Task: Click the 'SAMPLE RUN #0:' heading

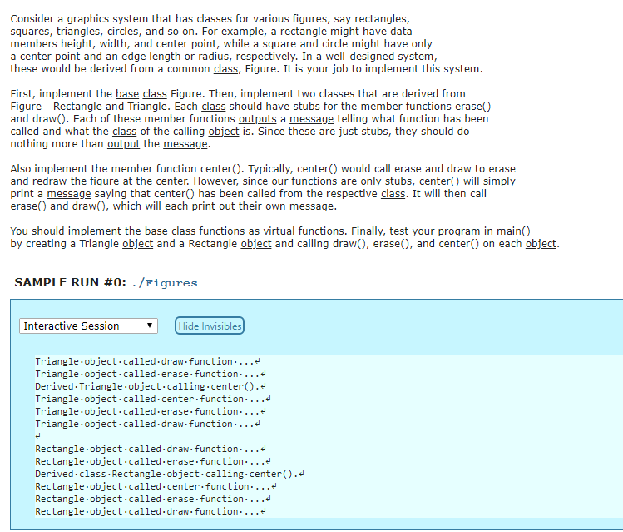Action: pyautogui.click(x=71, y=283)
